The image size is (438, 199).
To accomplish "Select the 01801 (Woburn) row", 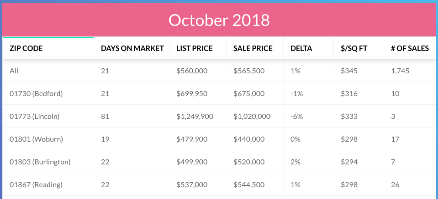I will click(219, 139).
